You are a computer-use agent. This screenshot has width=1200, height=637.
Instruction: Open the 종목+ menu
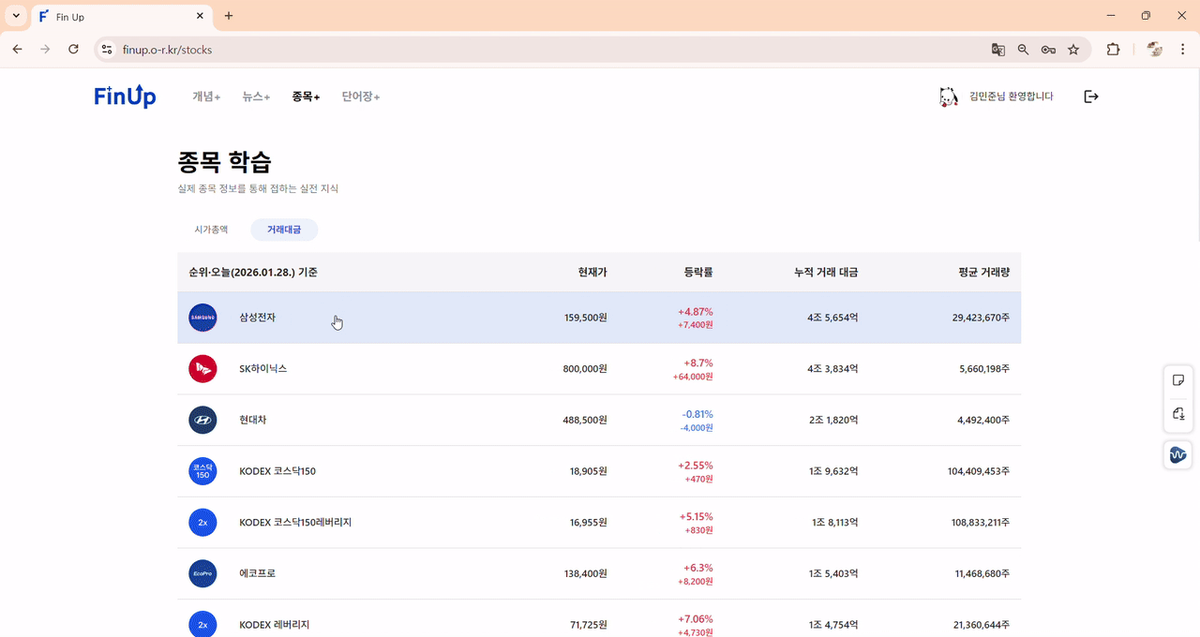pos(306,96)
